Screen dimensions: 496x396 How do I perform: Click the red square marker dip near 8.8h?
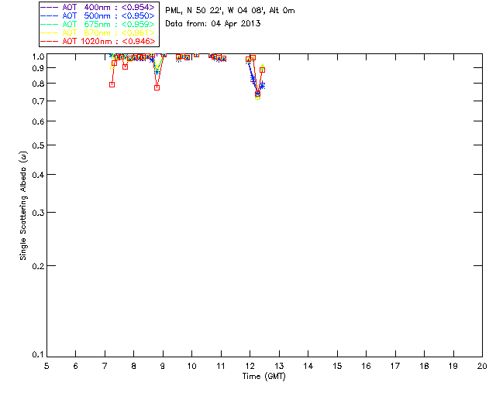(157, 88)
